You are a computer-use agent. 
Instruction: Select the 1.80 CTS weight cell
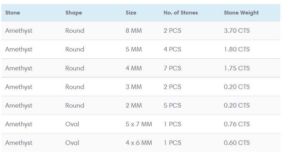point(237,49)
